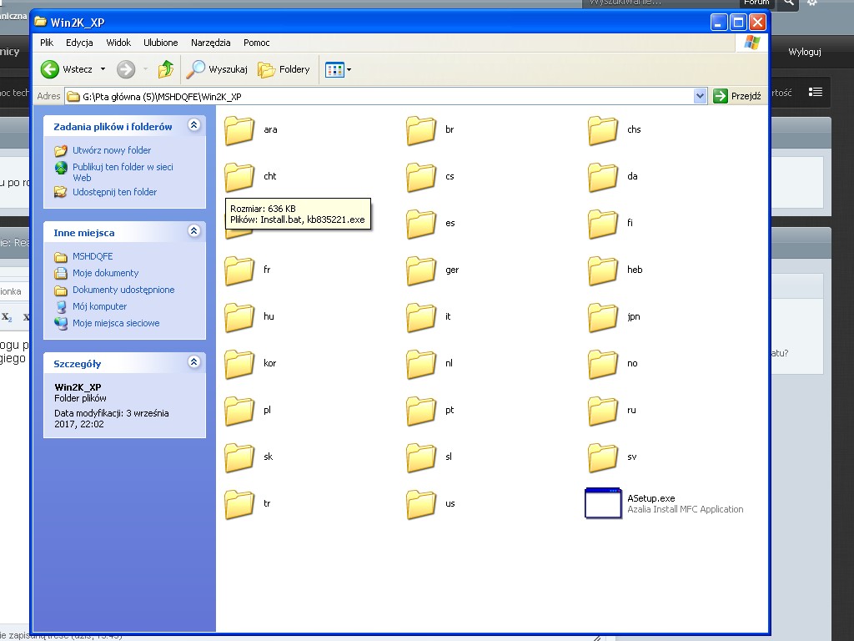
Task: Open the Edycja menu
Action: tap(79, 43)
